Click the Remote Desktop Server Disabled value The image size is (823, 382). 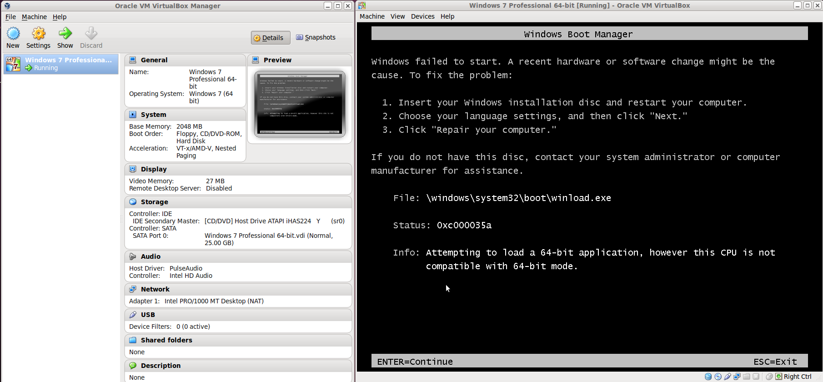(219, 188)
